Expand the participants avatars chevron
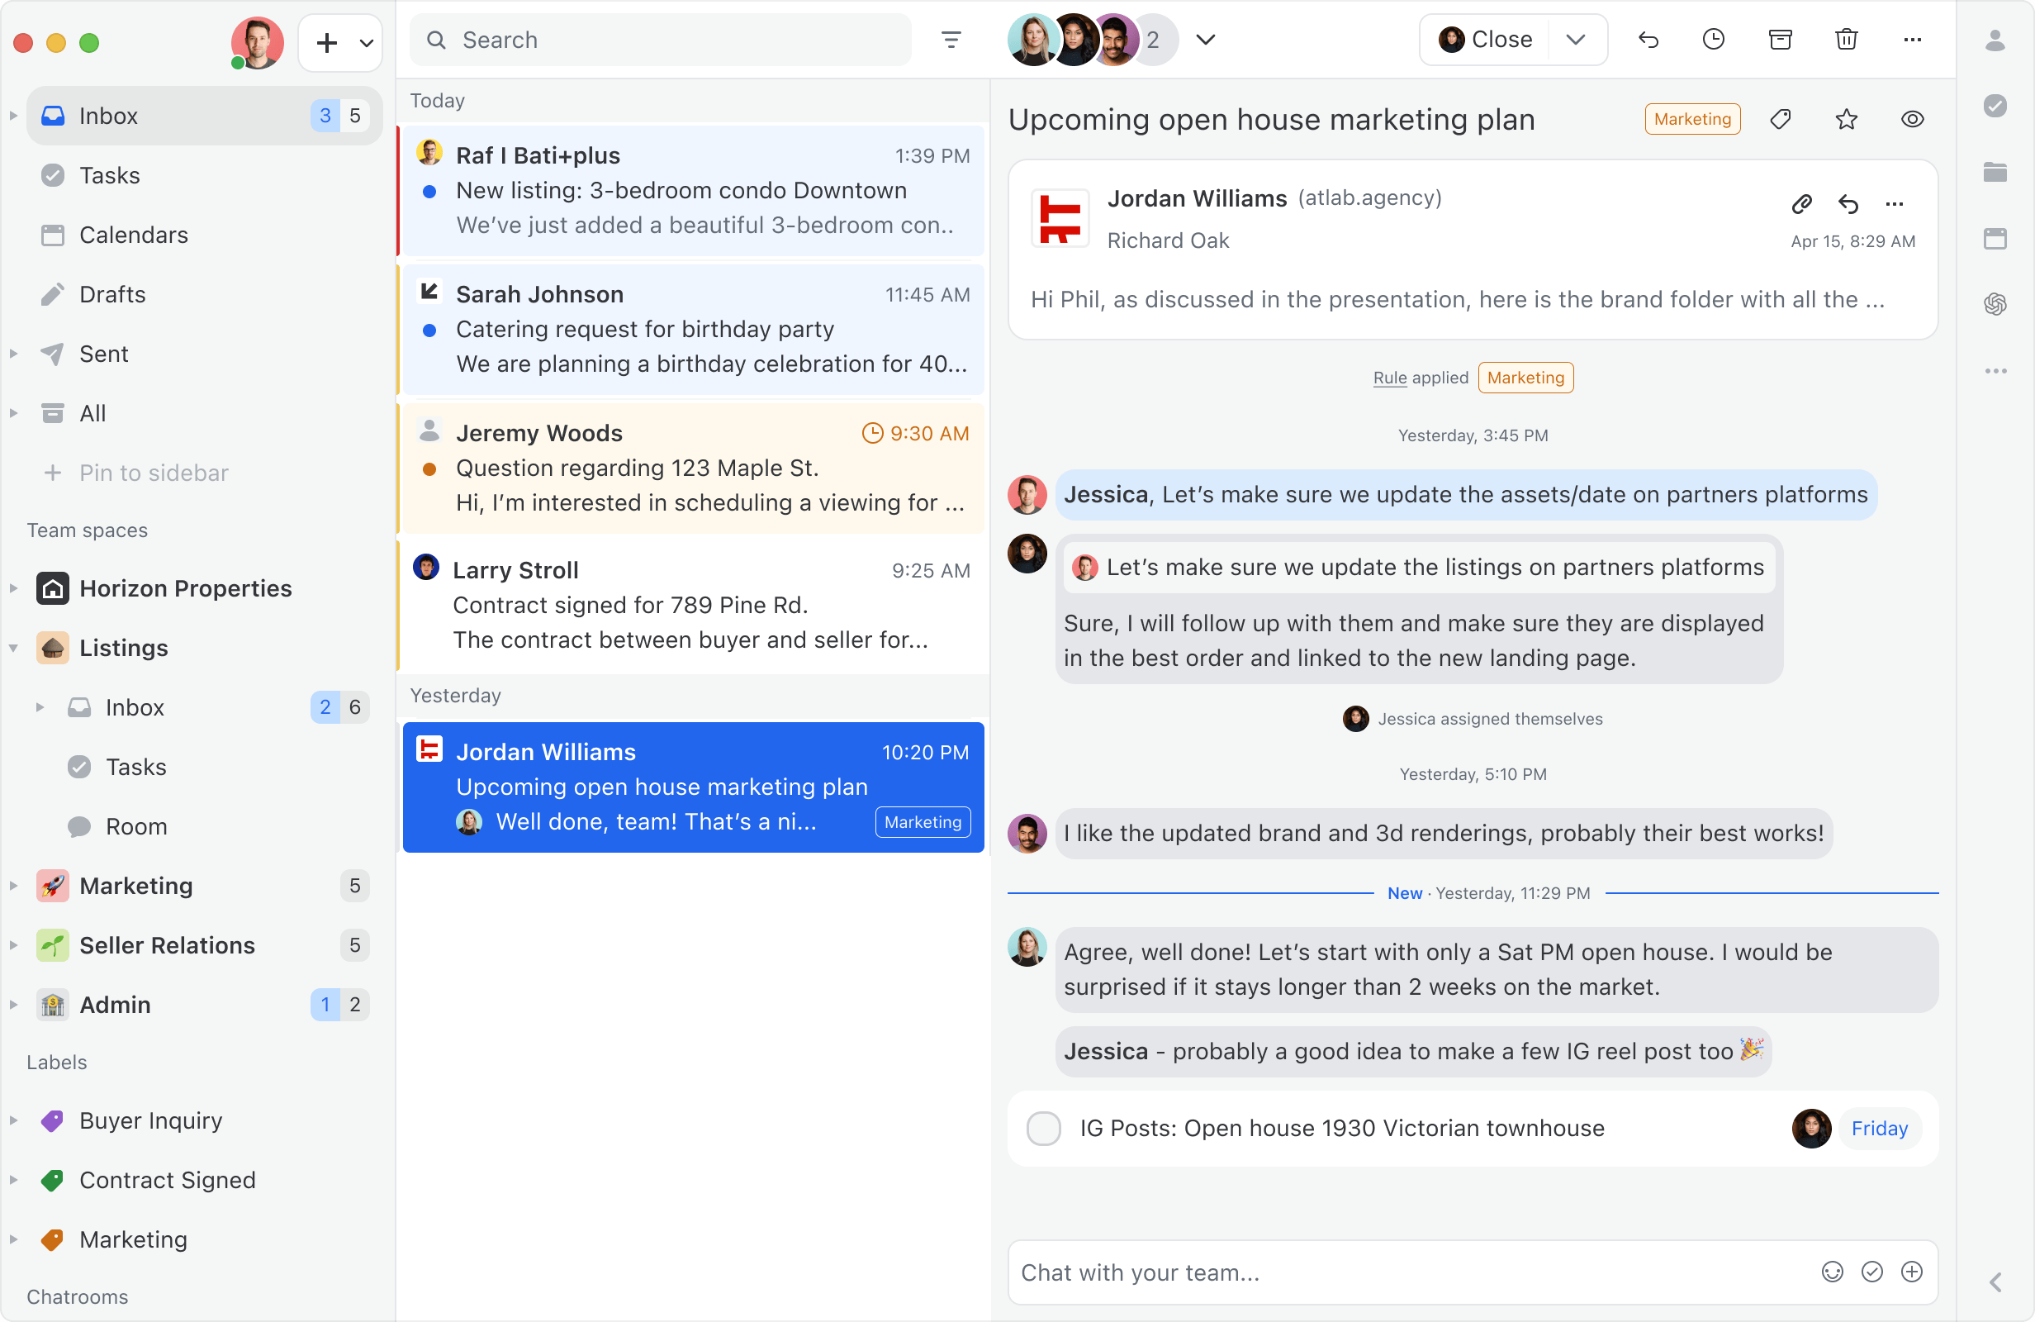Viewport: 2035px width, 1322px height. 1206,40
